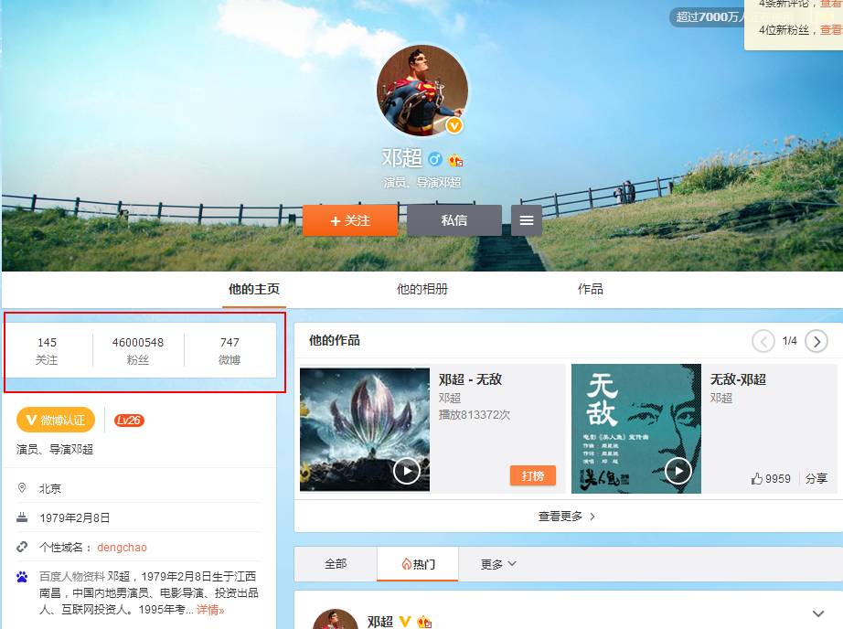Go to previous works page arrow
The height and width of the screenshot is (629, 843).
coord(763,341)
